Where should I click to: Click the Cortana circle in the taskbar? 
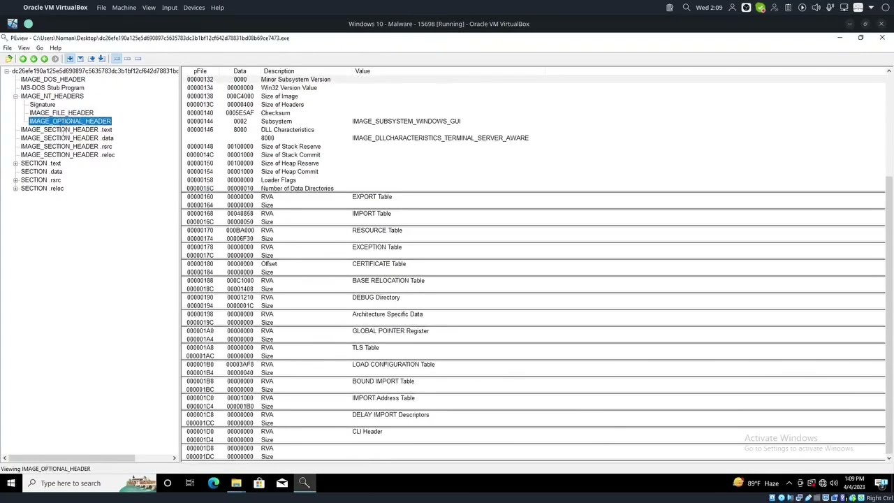click(168, 483)
